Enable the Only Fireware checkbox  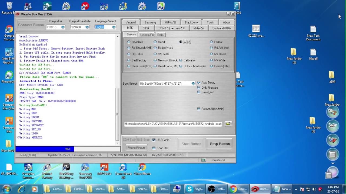tap(208, 88)
